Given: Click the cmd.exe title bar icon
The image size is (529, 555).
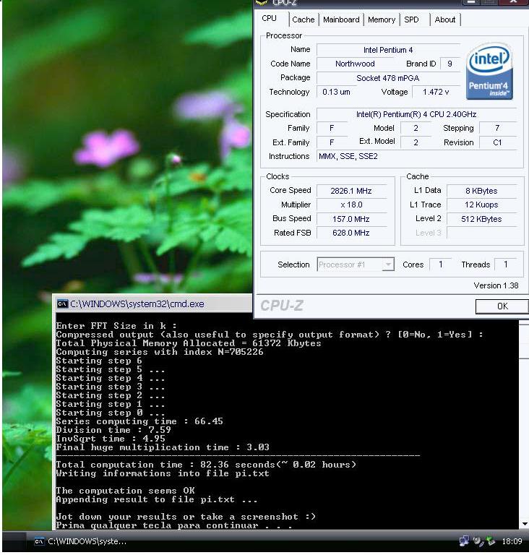Looking at the screenshot, I should (x=62, y=304).
